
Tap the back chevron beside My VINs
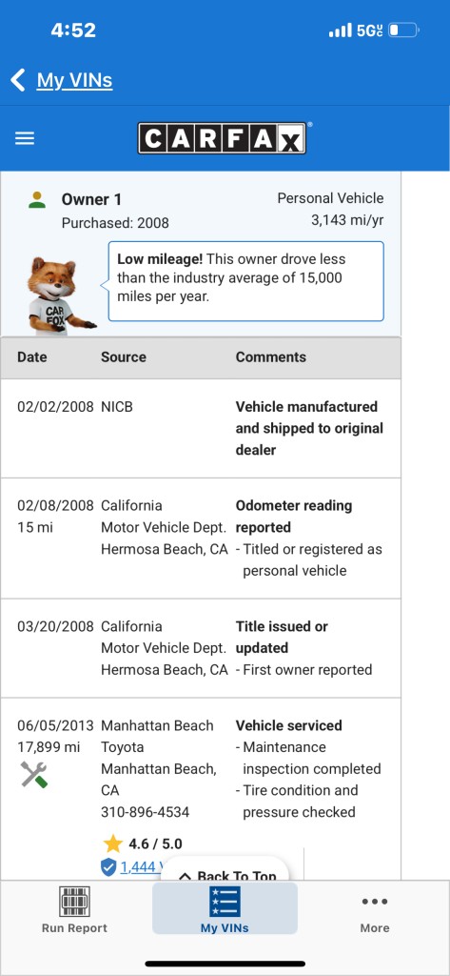(18, 80)
